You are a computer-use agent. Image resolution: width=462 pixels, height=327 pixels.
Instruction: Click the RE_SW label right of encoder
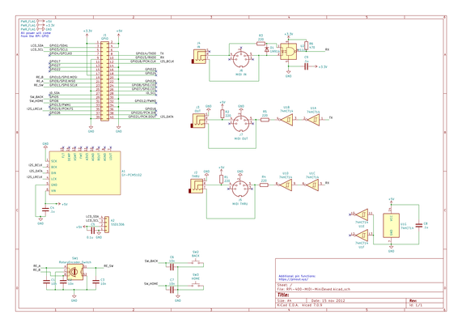coord(108,266)
